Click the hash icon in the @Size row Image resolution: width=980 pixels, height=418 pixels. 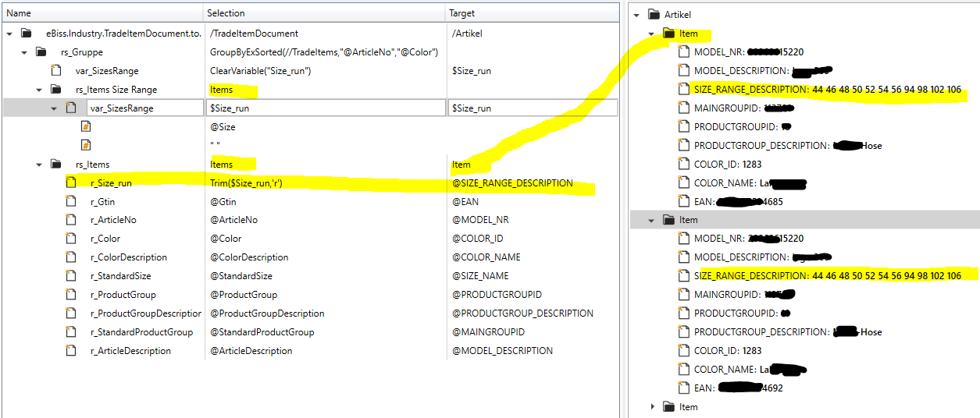86,127
